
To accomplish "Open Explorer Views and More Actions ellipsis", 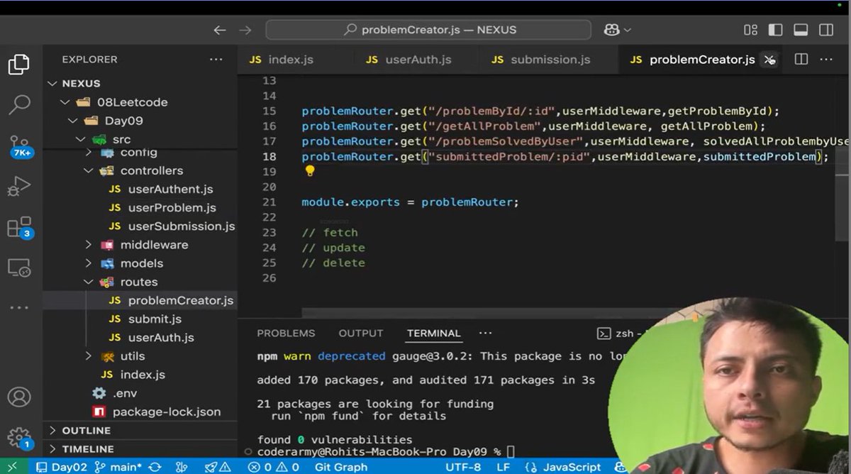I will point(216,60).
